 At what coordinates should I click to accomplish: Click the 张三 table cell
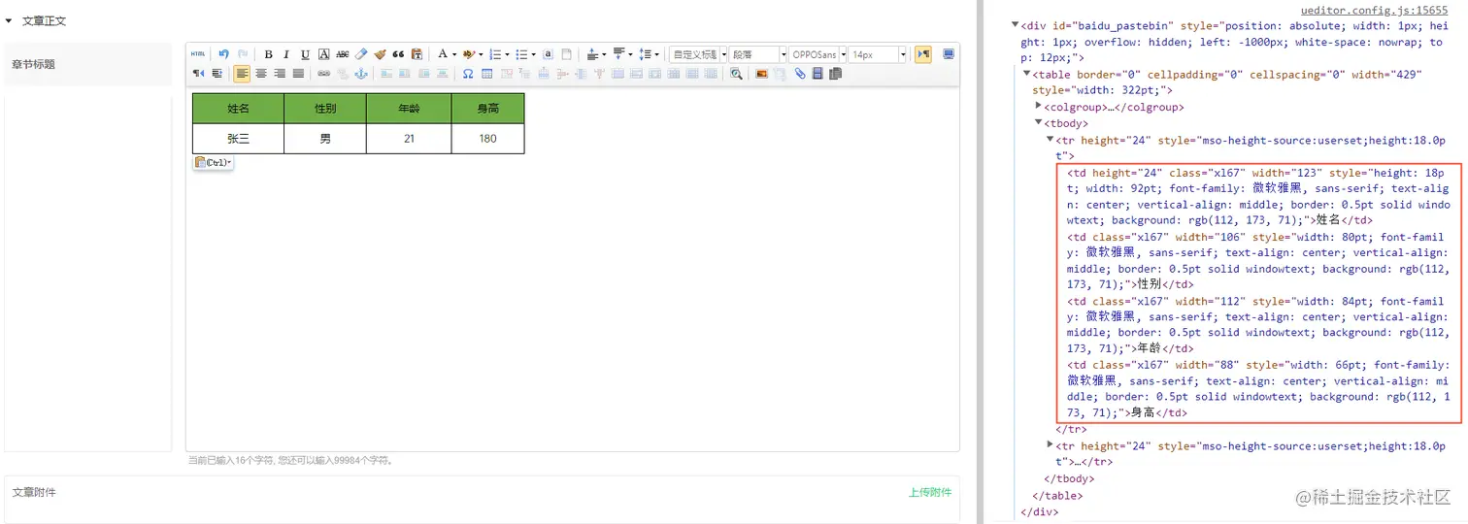(x=238, y=139)
